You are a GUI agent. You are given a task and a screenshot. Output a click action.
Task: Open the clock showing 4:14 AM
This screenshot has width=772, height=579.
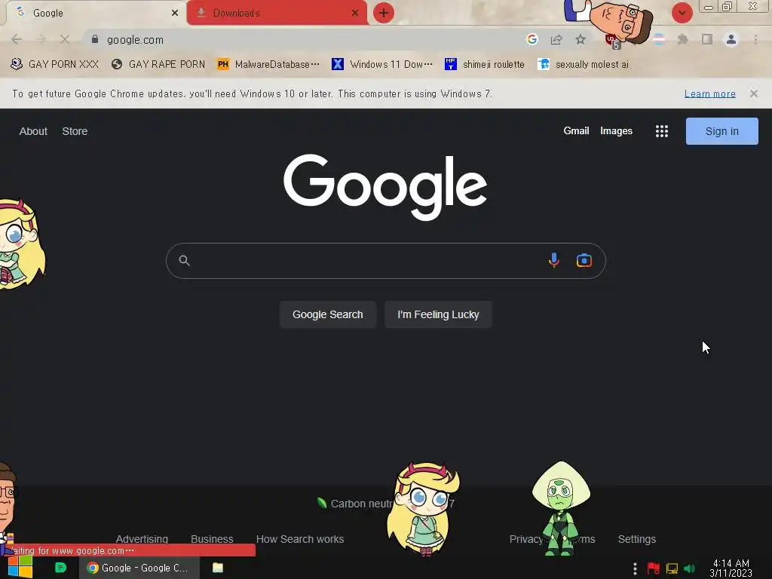pyautogui.click(x=731, y=568)
